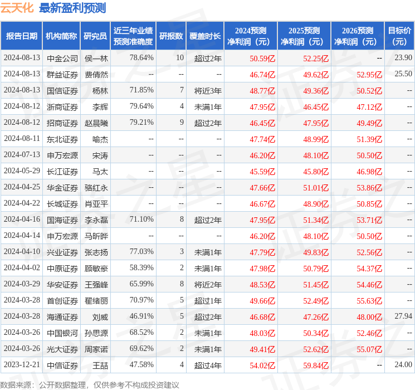The height and width of the screenshot is (390, 415).
Task: Click the 2024-04-14 report date
Action: [22, 235]
